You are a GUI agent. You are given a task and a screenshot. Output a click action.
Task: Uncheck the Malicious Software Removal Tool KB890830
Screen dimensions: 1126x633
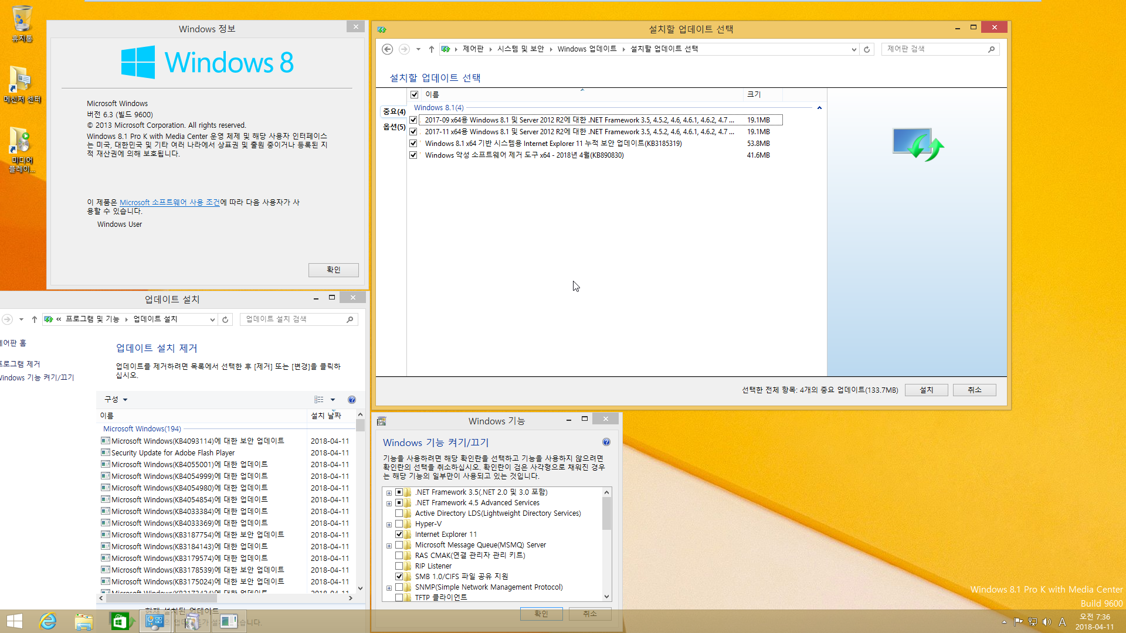pos(413,155)
